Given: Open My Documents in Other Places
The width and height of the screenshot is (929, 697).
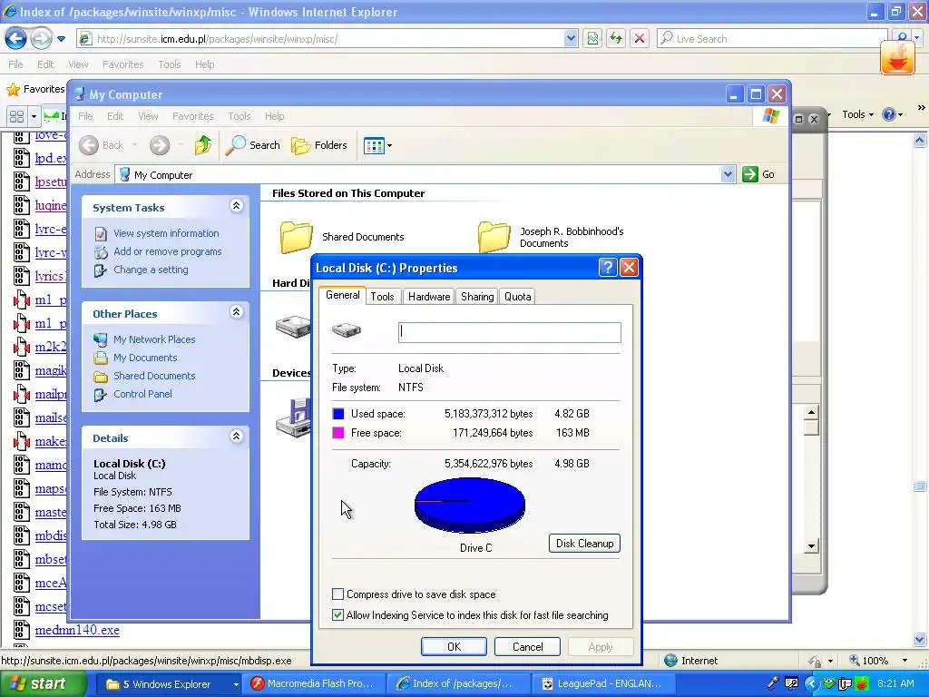Looking at the screenshot, I should [145, 358].
